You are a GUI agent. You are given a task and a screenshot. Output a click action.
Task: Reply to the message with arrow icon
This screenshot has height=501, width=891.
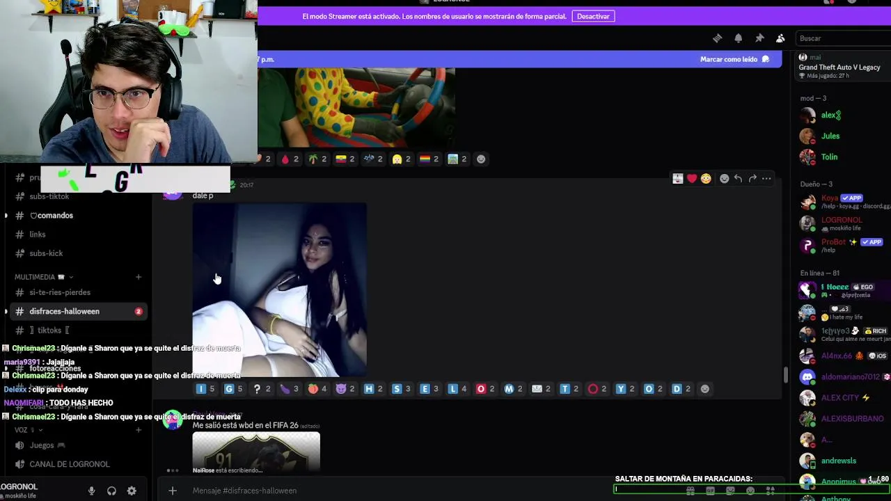pyautogui.click(x=738, y=179)
